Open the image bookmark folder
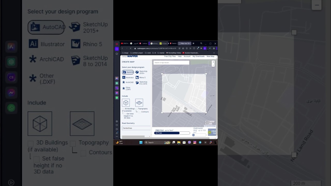 [125, 53]
